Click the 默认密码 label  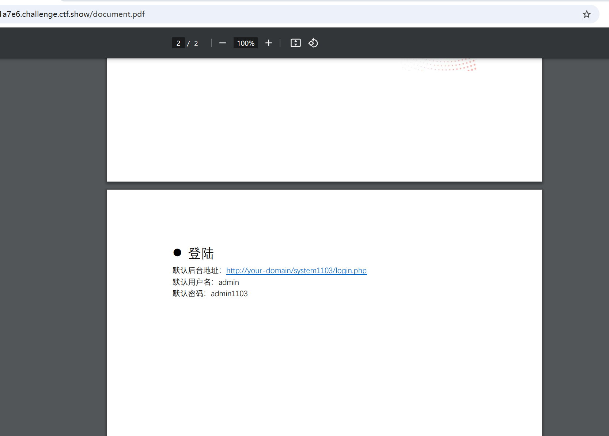(188, 294)
